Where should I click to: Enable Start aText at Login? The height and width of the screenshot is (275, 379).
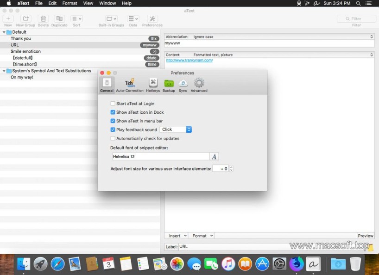(113, 104)
